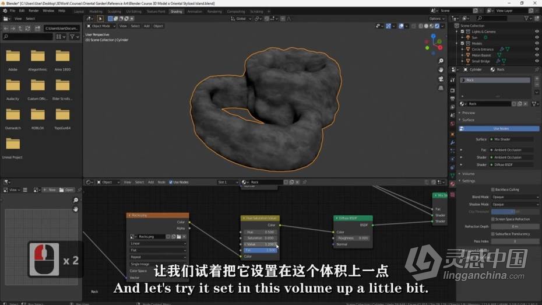Select wireframe viewport shading icon
Viewport: 542px width, 305px height.
421,26
